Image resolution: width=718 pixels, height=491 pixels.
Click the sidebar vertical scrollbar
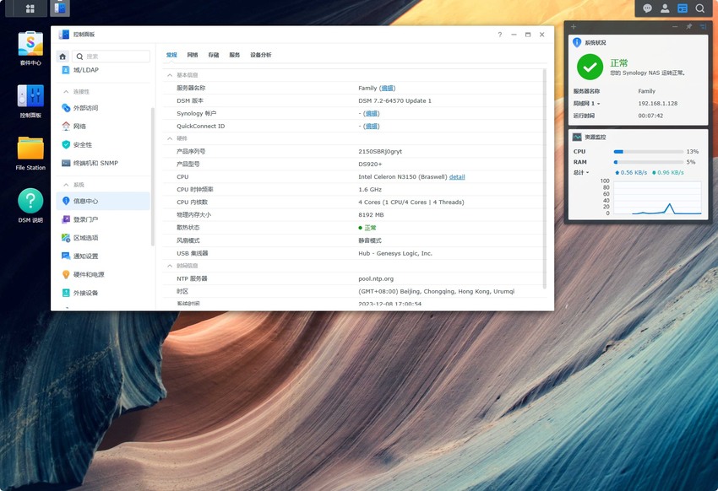153,177
